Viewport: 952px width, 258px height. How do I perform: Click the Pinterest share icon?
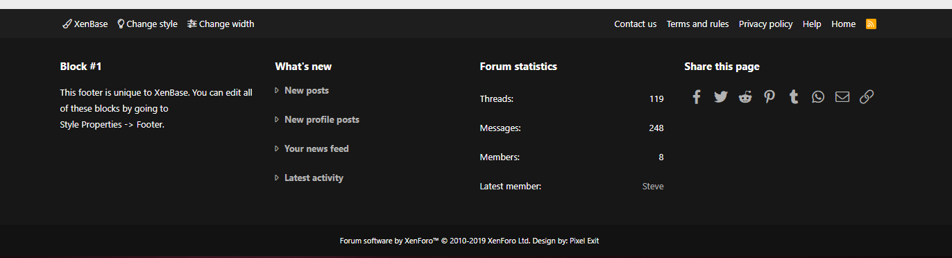click(x=770, y=97)
